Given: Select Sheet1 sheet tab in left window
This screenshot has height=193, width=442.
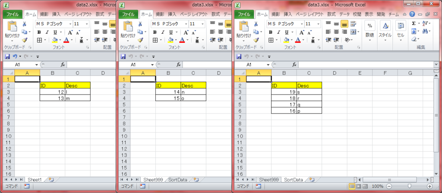Looking at the screenshot, I should (35, 180).
